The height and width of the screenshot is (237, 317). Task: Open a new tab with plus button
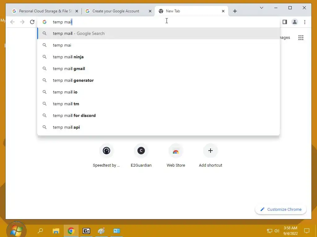click(235, 11)
